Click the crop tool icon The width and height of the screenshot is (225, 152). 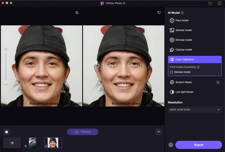[77, 13]
